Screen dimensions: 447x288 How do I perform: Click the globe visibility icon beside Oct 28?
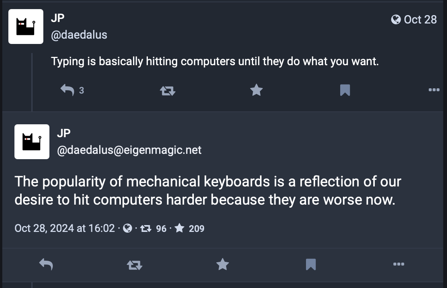click(396, 19)
